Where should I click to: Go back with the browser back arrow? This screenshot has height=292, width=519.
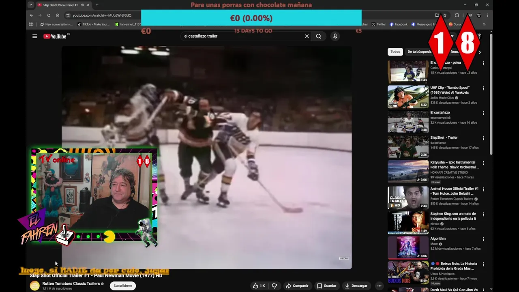[31, 15]
